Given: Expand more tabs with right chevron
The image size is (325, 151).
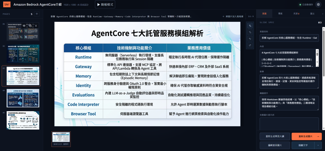Looking at the screenshot, I should click(322, 14).
